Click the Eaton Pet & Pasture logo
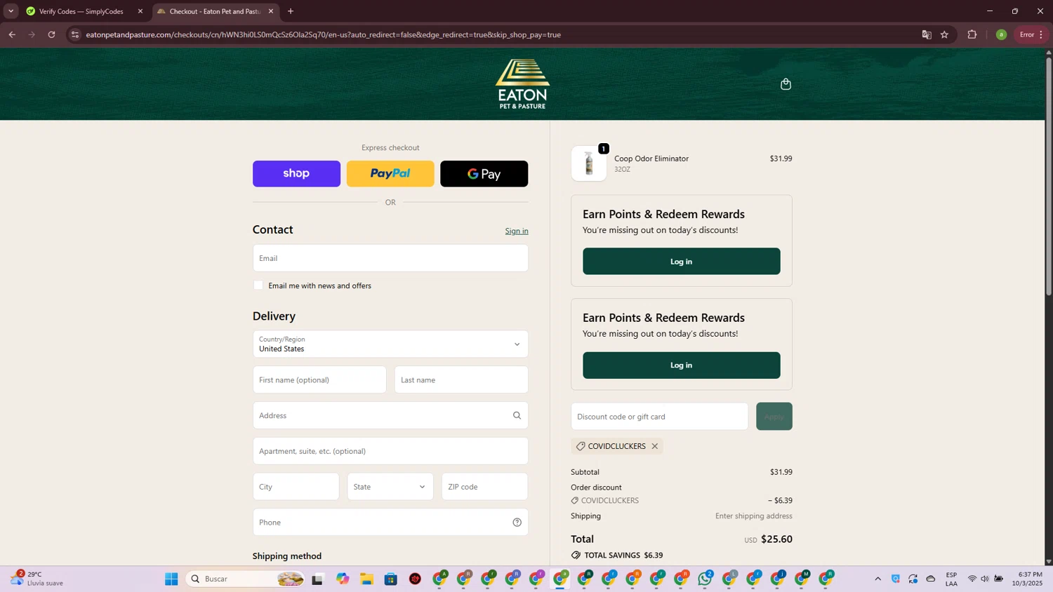1053x592 pixels. [x=522, y=84]
